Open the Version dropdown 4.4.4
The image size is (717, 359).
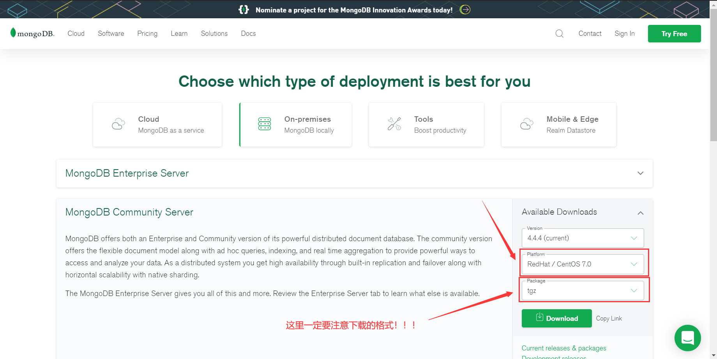coord(583,238)
